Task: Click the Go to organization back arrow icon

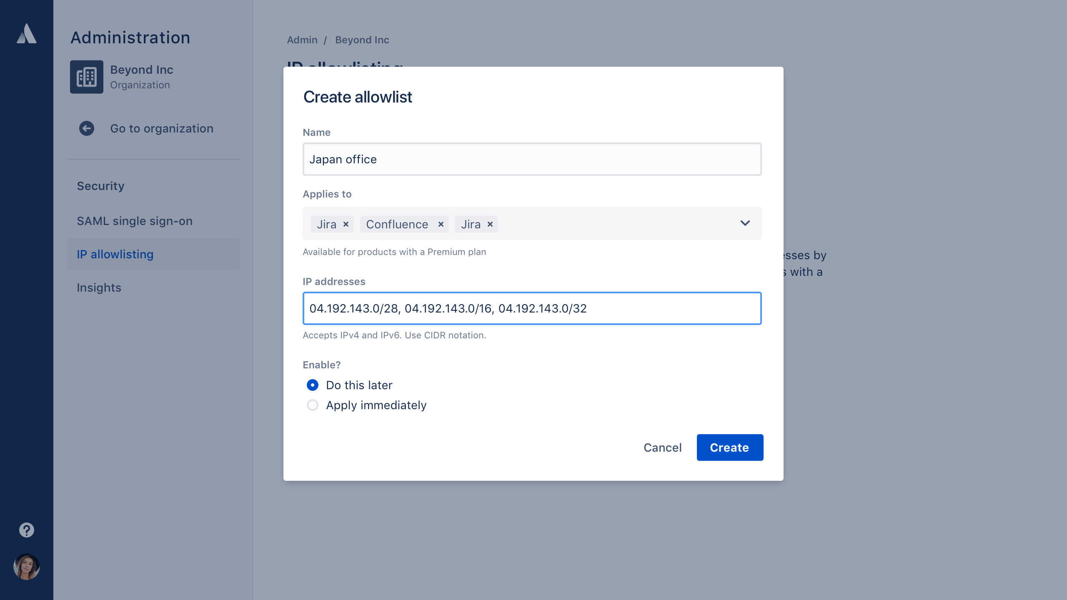Action: (x=87, y=128)
